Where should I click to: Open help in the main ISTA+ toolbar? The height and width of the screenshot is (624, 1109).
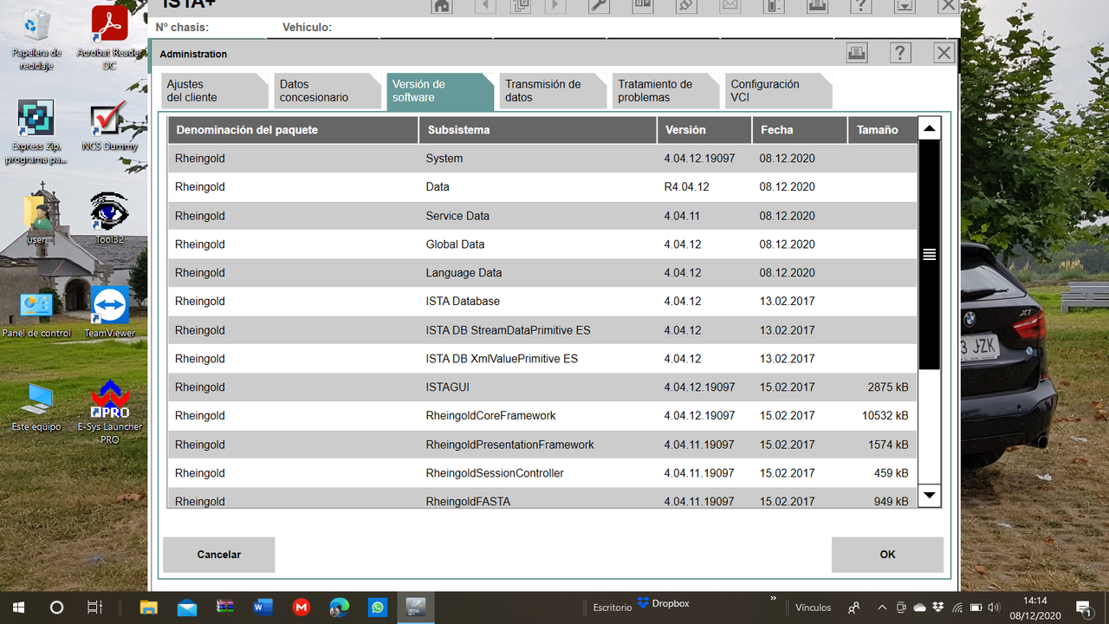coord(860,6)
